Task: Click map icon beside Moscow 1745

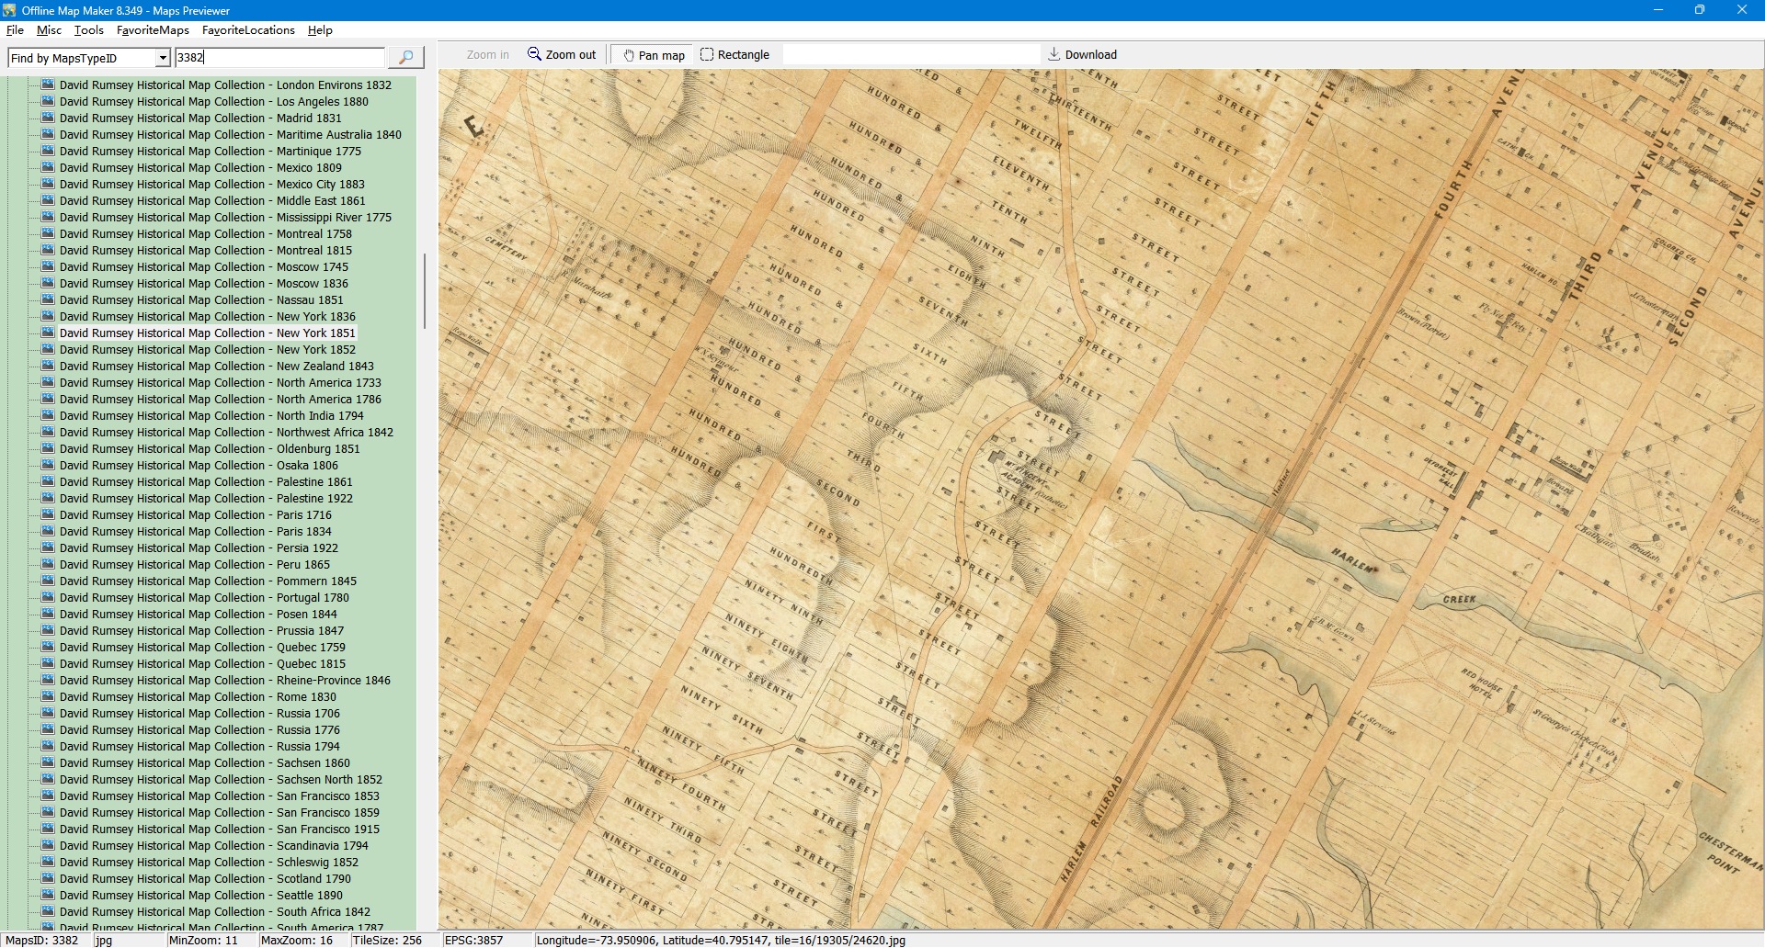Action: point(48,267)
